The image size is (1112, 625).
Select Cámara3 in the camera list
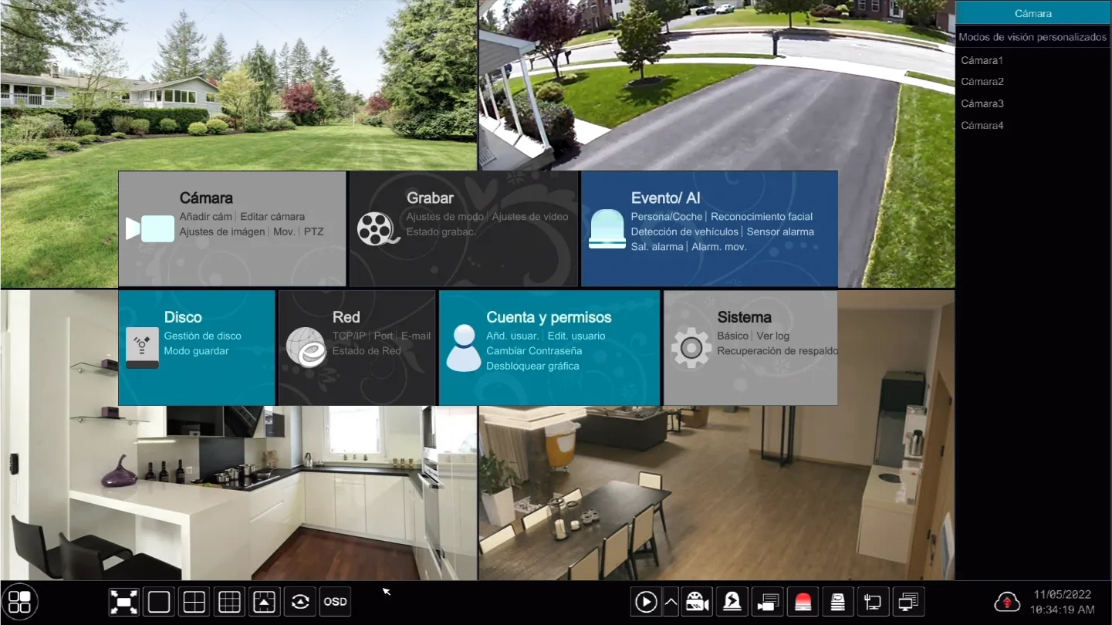pos(982,103)
